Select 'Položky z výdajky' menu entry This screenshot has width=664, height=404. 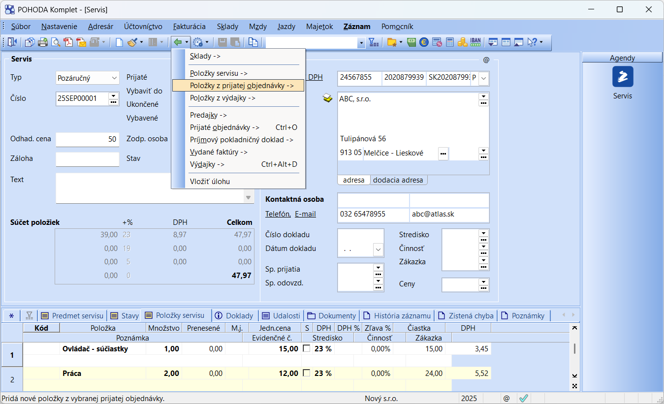click(x=222, y=98)
